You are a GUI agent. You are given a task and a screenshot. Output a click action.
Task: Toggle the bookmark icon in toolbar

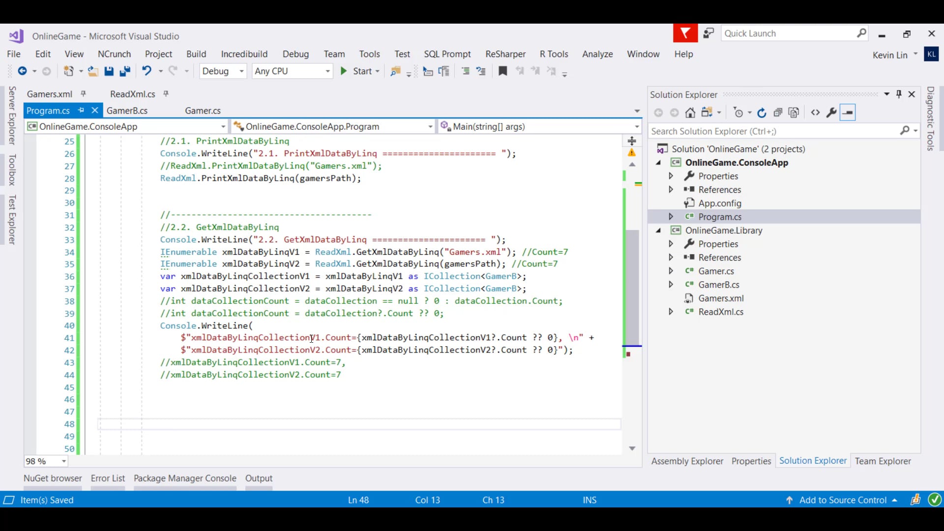click(x=502, y=71)
